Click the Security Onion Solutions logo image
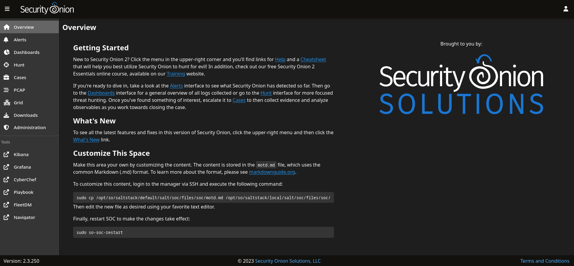The width and height of the screenshot is (574, 266). (461, 85)
